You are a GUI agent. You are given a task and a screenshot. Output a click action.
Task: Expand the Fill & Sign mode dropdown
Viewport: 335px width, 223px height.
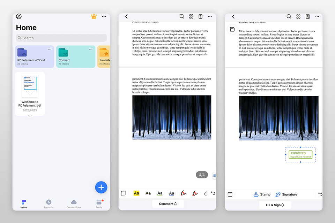[275, 205]
